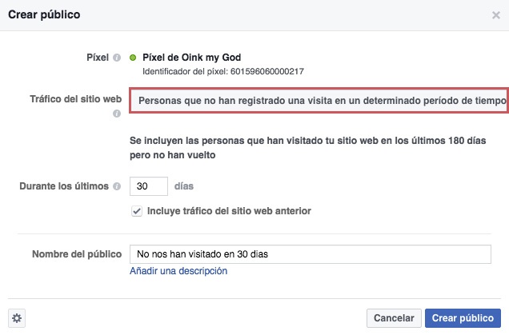Click the Incluye tráfico del sitio web anterior label
This screenshot has width=509, height=335.
(x=229, y=211)
